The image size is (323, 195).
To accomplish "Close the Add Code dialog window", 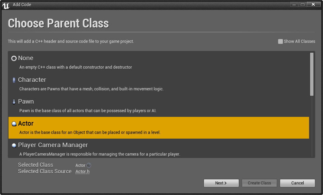I will click(x=312, y=4).
